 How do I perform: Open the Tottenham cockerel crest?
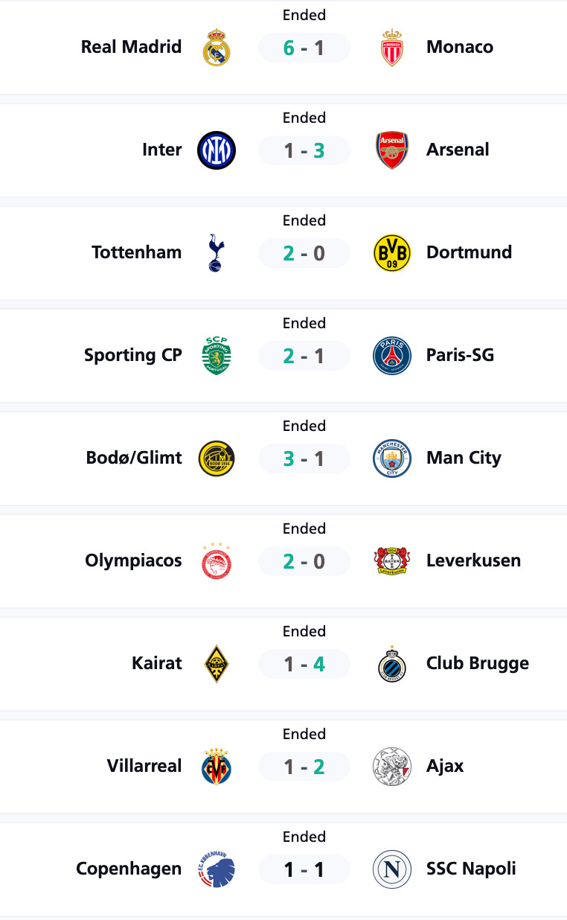click(216, 253)
